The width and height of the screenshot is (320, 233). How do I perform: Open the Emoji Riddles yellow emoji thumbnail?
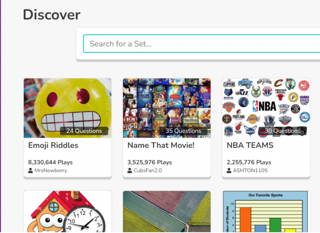[67, 104]
